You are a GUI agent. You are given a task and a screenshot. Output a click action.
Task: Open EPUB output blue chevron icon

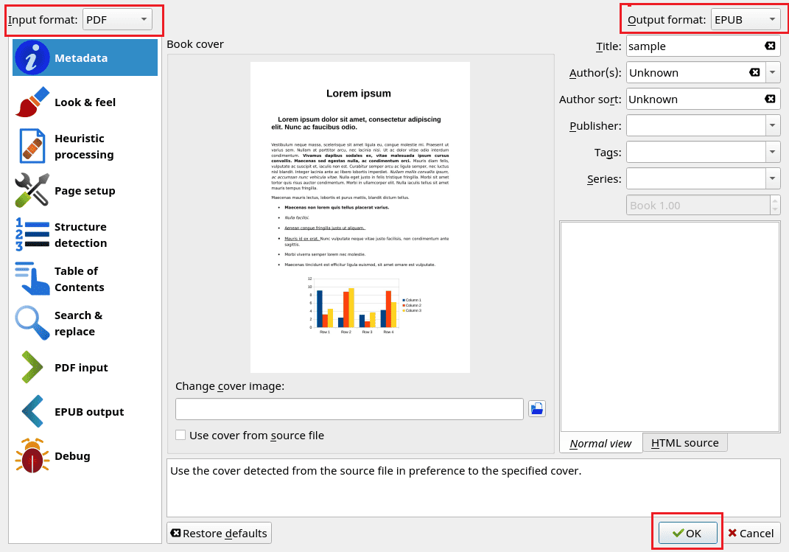coord(32,412)
